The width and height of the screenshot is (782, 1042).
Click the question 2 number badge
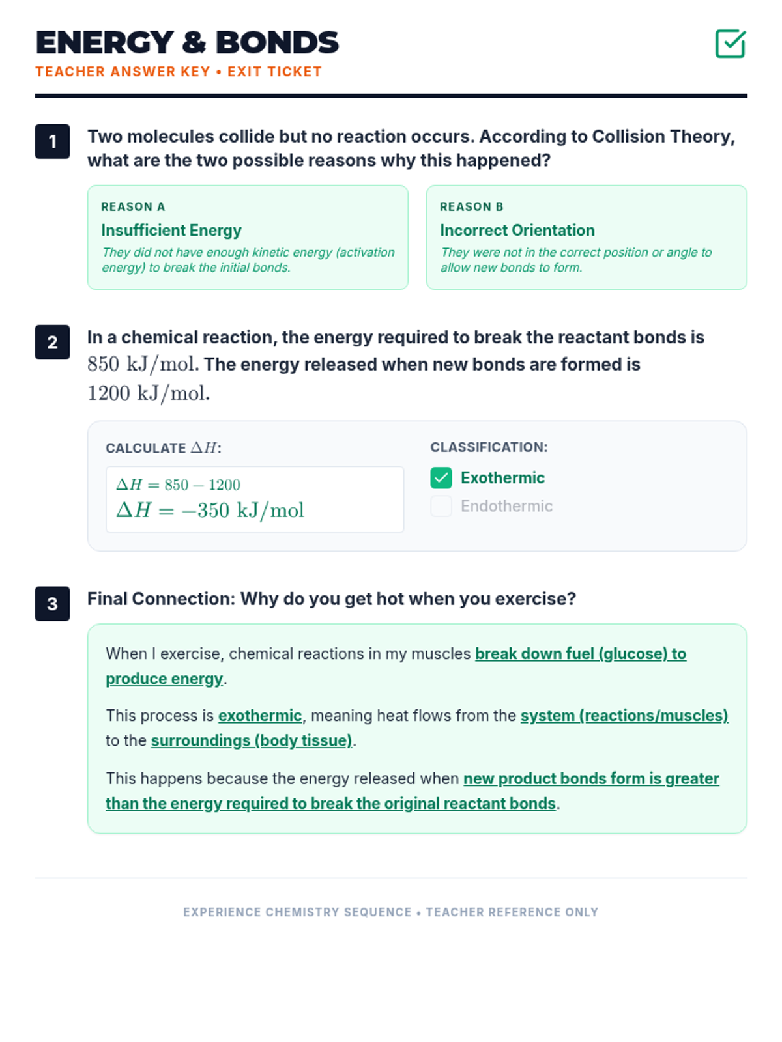tap(52, 342)
